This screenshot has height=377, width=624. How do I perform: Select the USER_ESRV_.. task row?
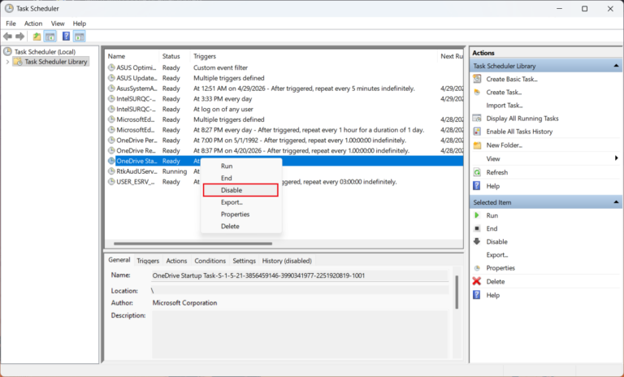coord(284,181)
